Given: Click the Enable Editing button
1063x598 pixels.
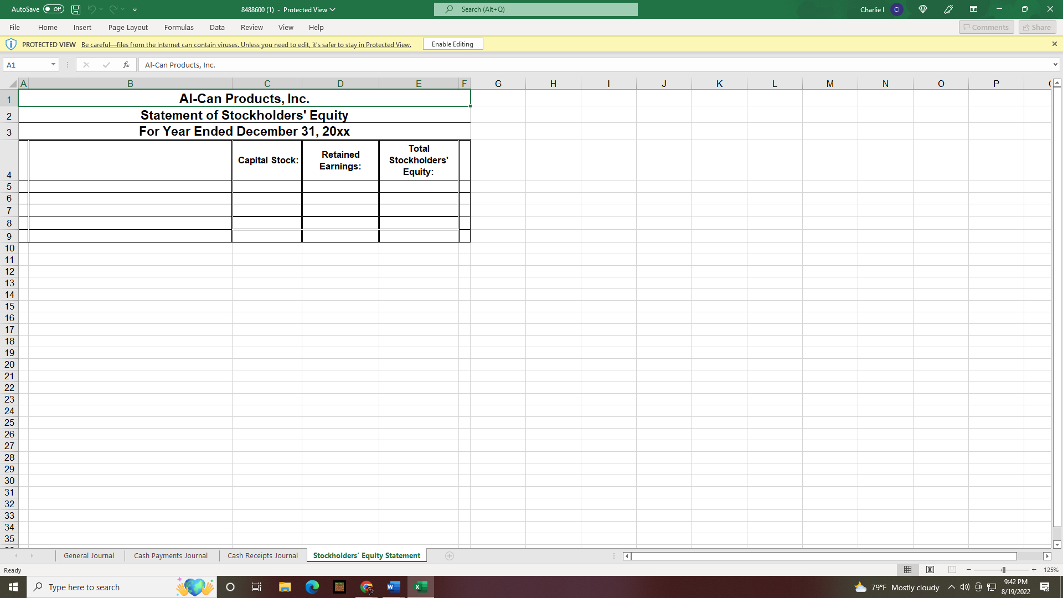Looking at the screenshot, I should (x=452, y=44).
